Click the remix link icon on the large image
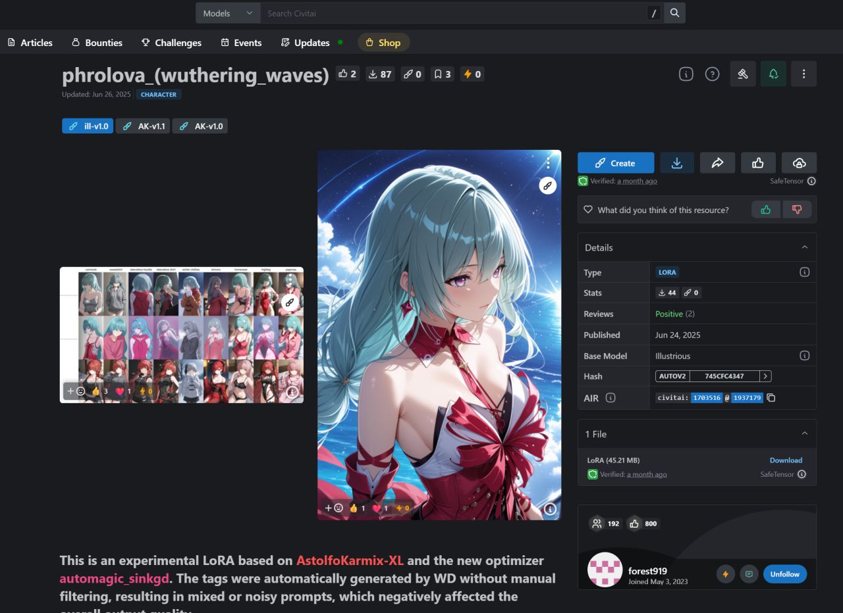Viewport: 843px width, 613px height. click(548, 186)
